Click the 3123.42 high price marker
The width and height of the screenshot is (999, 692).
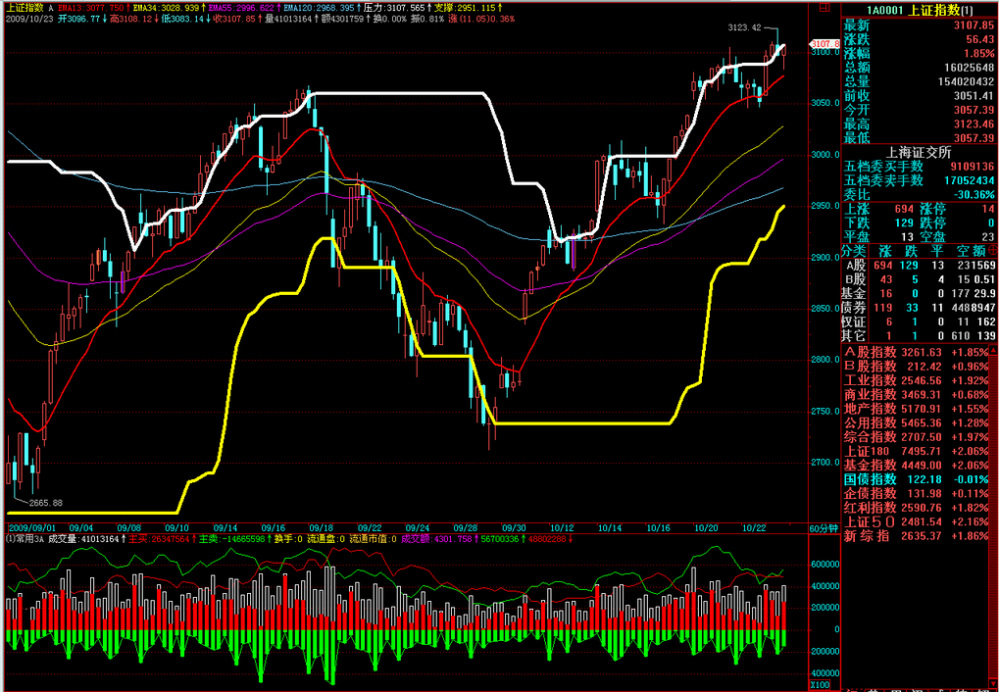pyautogui.click(x=745, y=28)
